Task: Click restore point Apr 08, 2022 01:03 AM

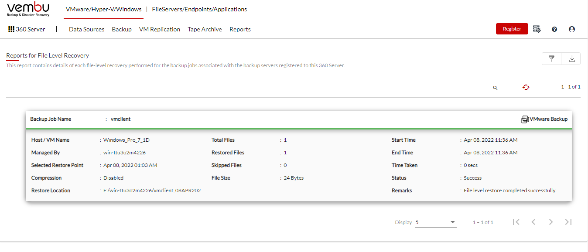Action: coord(130,165)
